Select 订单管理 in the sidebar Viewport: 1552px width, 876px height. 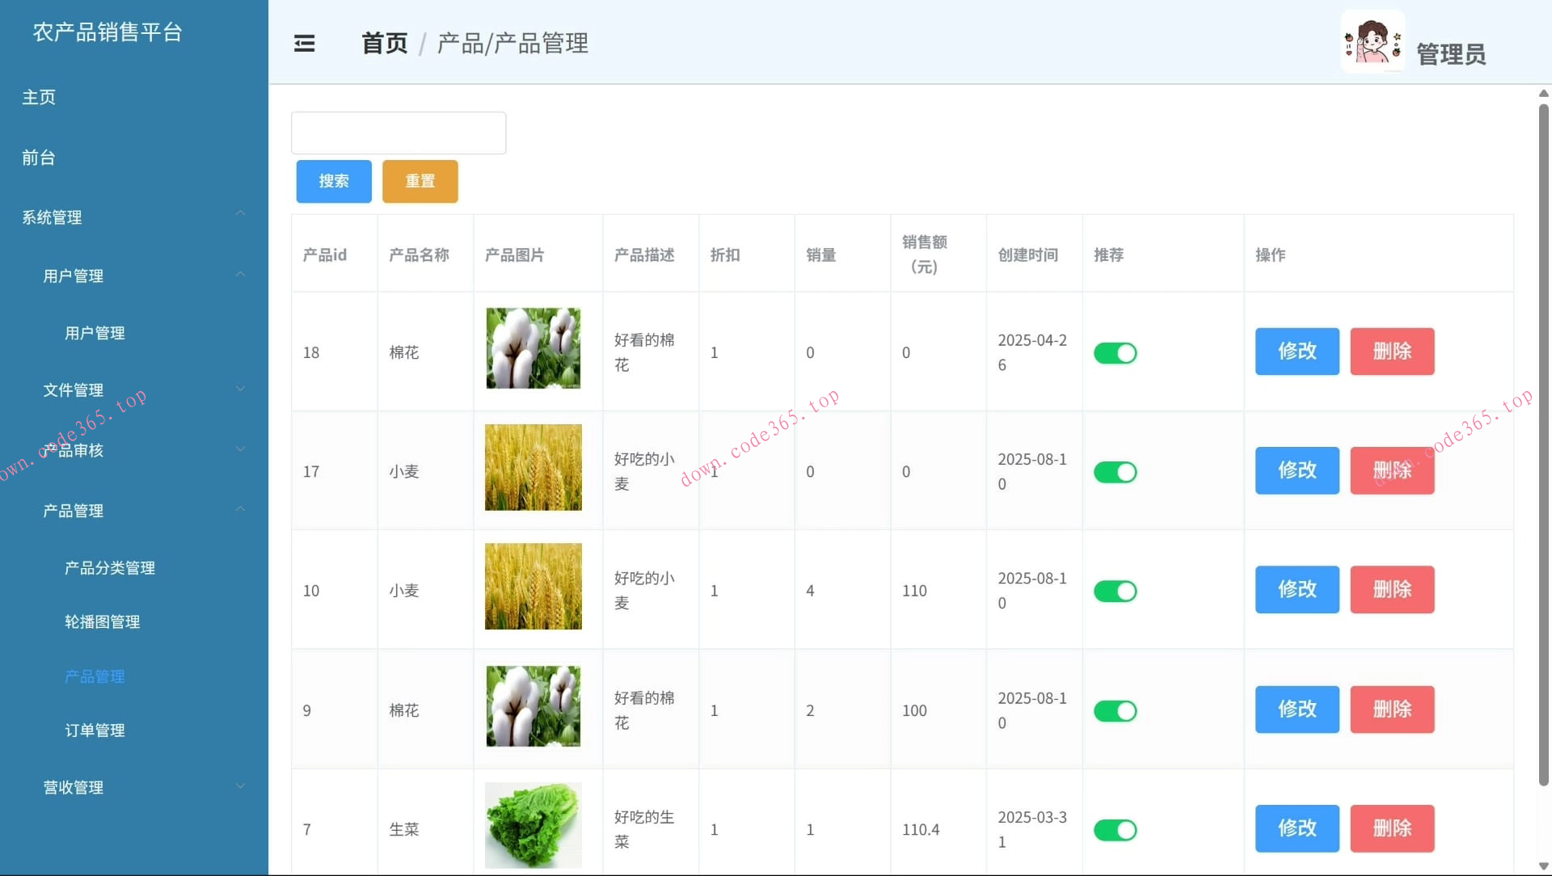pyautogui.click(x=95, y=730)
